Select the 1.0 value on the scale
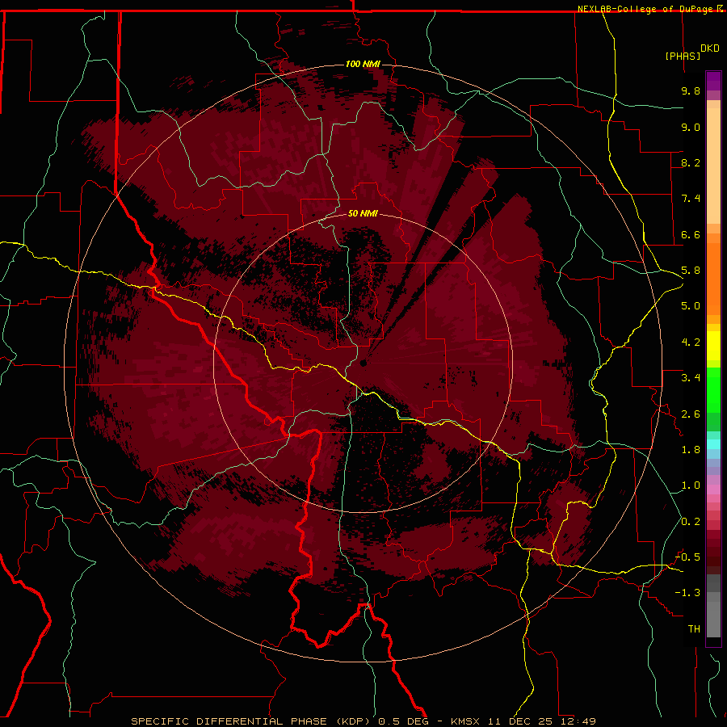 point(691,485)
